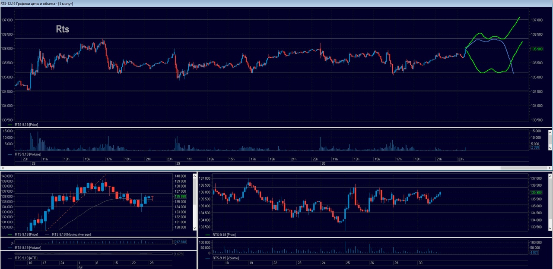This screenshot has width=553, height=269.
Task: Click the large 'Rts' text label on the main chart
Action: (63, 29)
